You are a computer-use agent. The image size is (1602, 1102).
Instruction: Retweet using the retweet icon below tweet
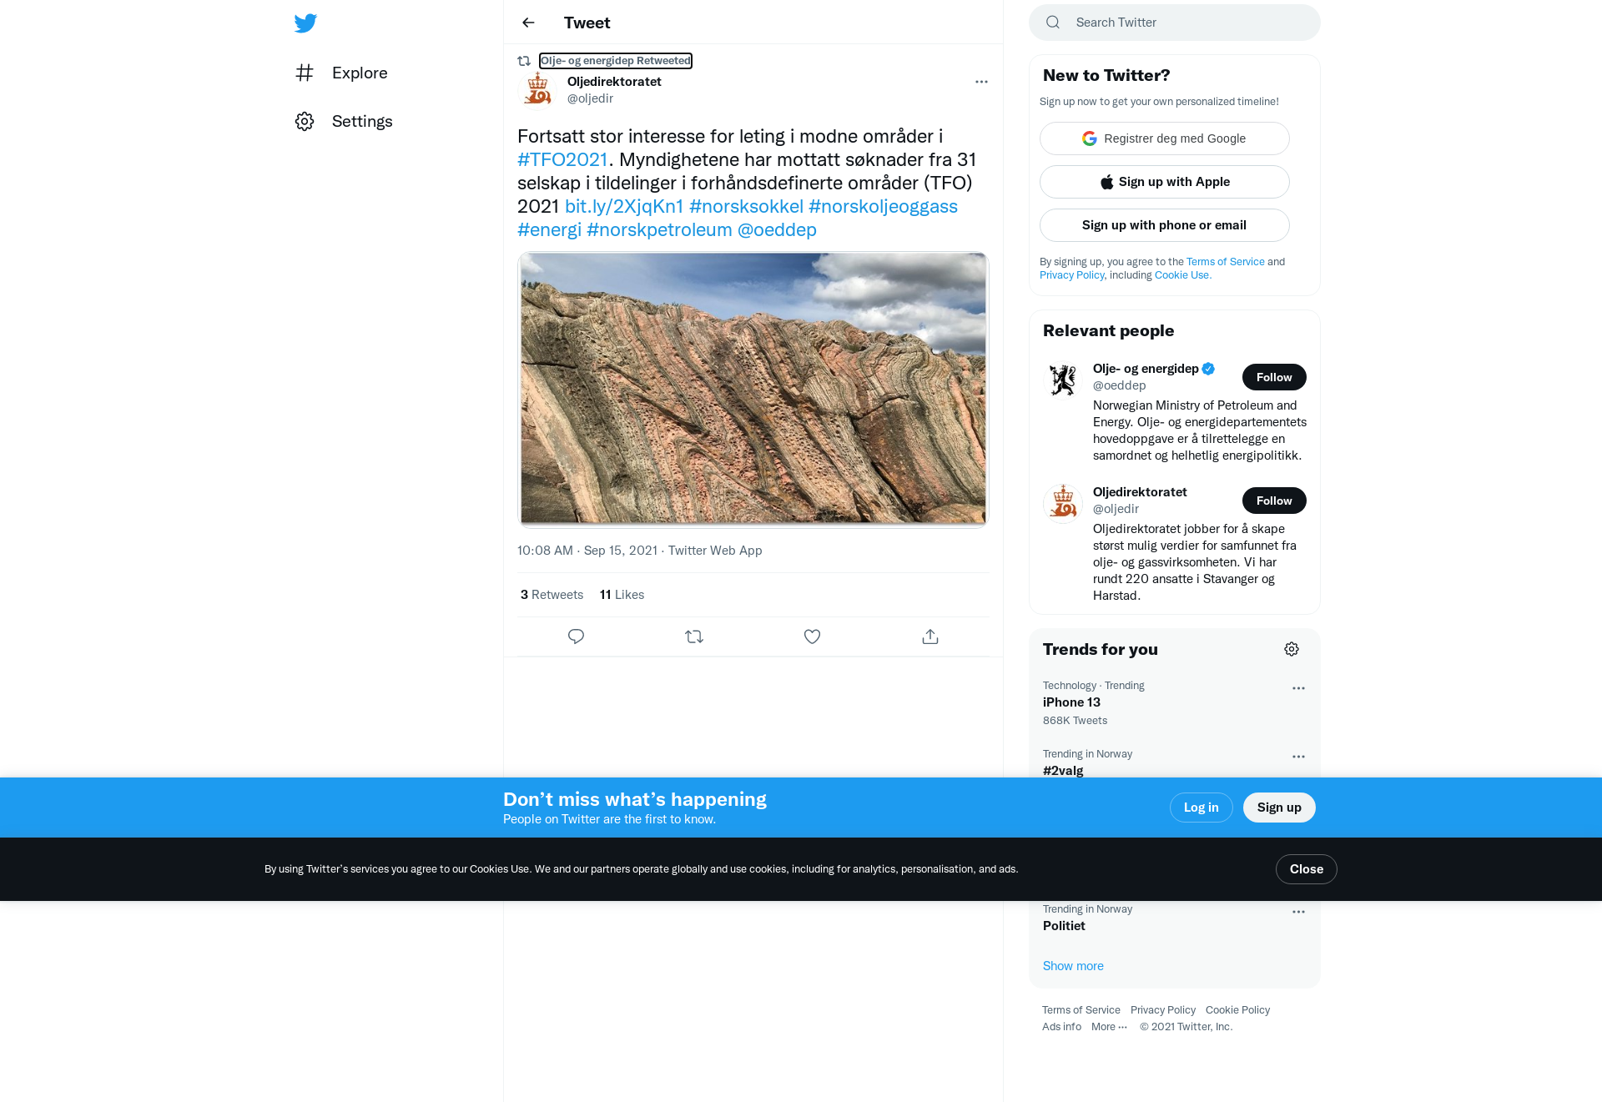pyautogui.click(x=694, y=637)
